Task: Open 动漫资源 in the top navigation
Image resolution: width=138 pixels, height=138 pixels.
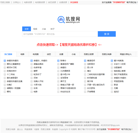Action: pyautogui.click(x=63, y=2)
